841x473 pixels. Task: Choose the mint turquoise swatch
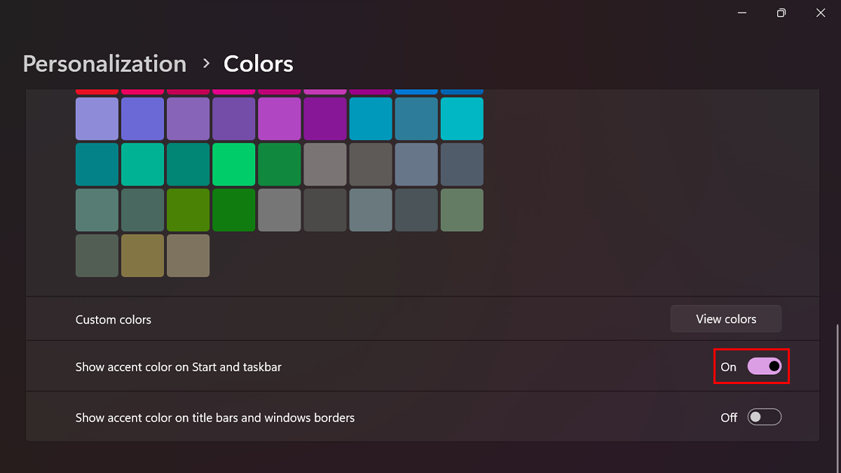tap(142, 165)
